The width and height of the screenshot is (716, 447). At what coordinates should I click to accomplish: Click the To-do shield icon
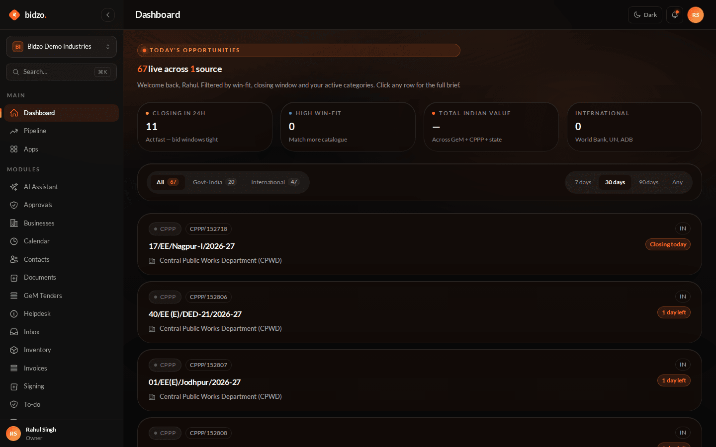14,404
